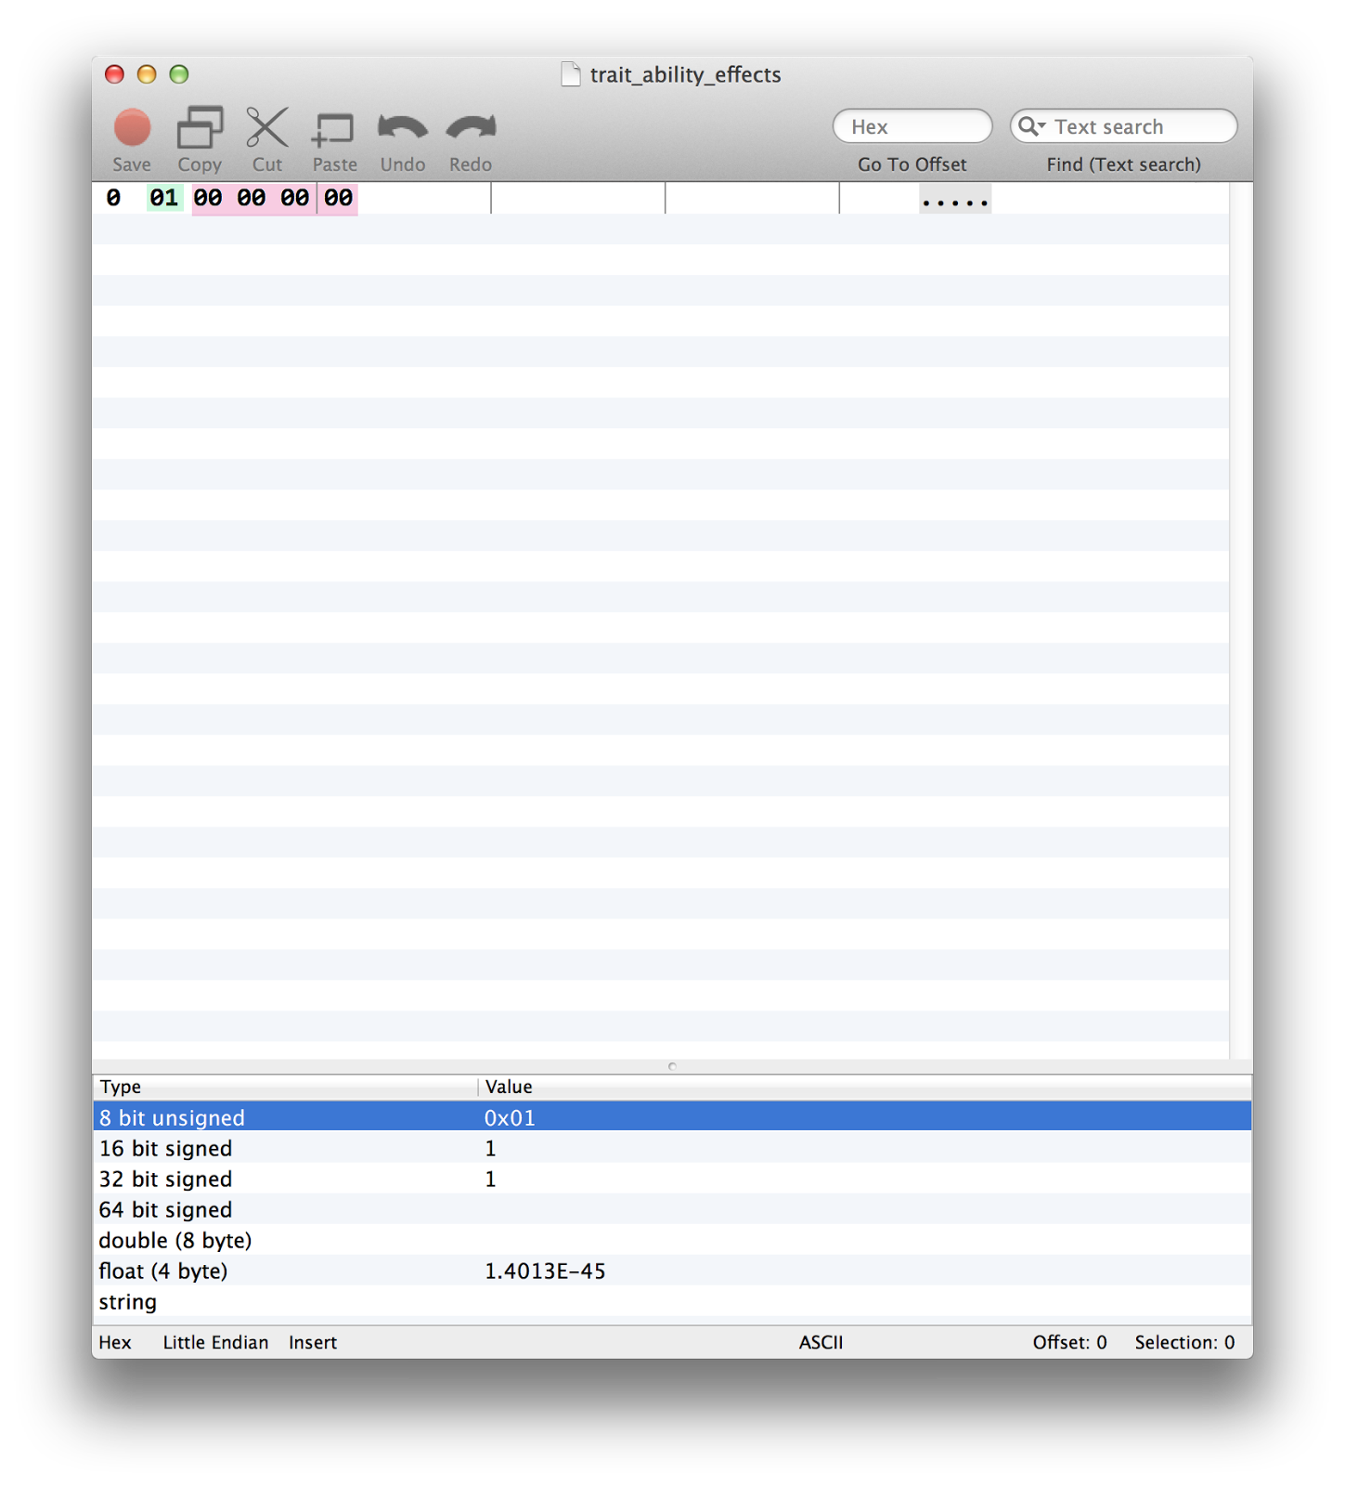Toggle the Hex mode in status bar
1345x1486 pixels.
pos(115,1342)
